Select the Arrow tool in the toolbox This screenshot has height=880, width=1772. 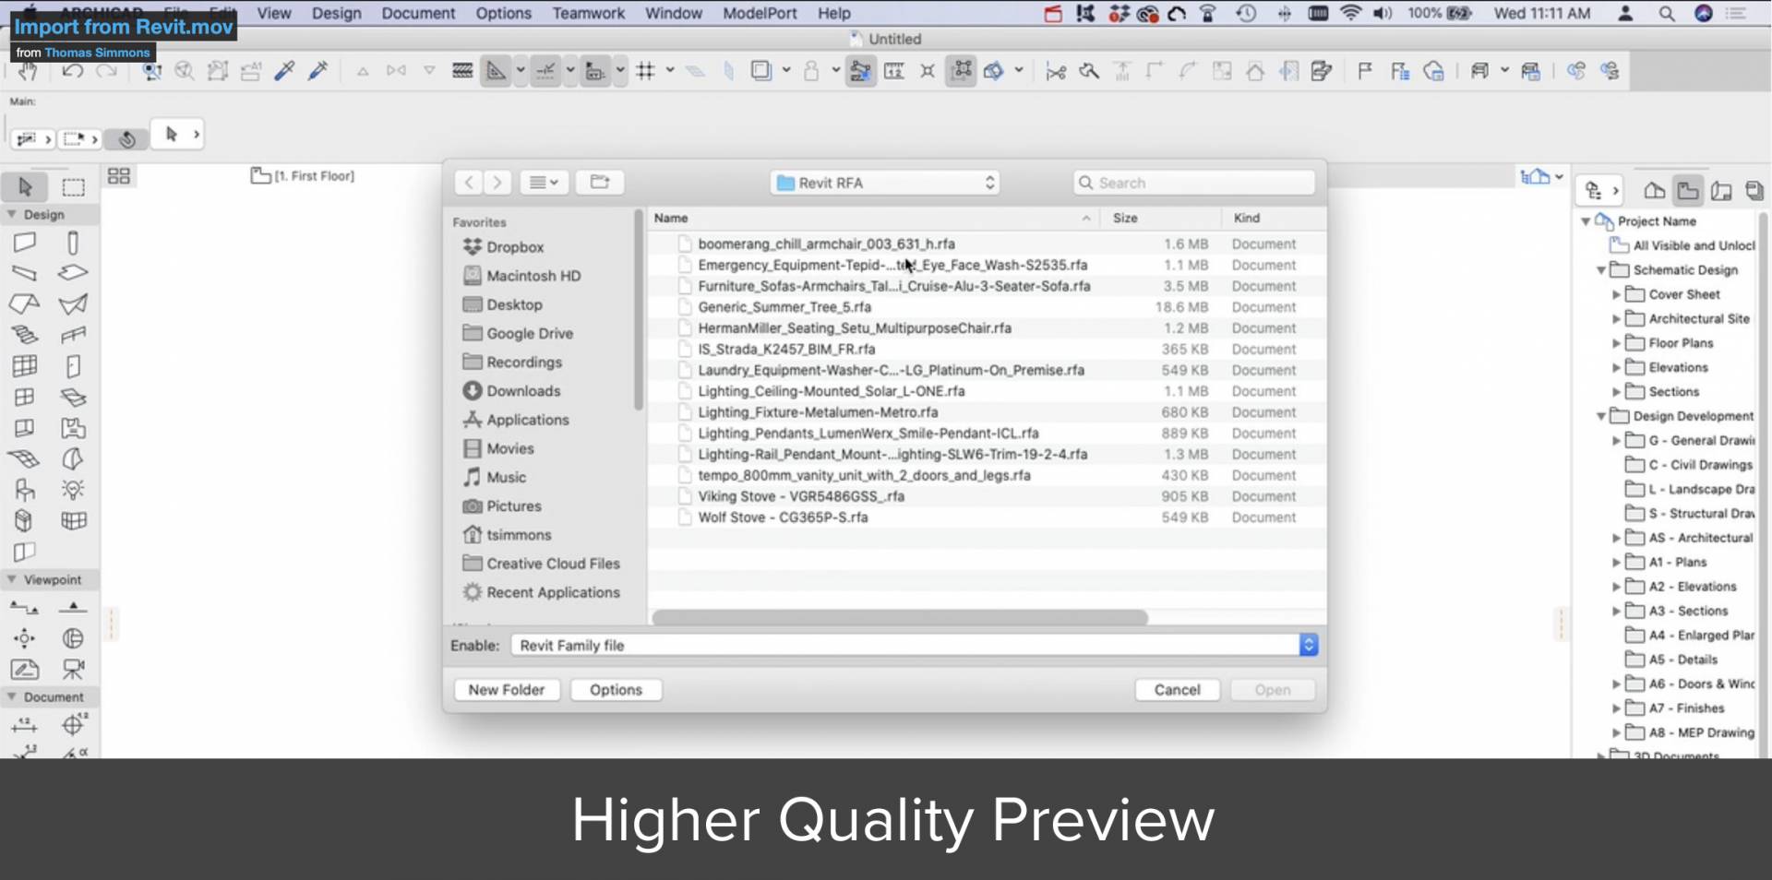25,187
